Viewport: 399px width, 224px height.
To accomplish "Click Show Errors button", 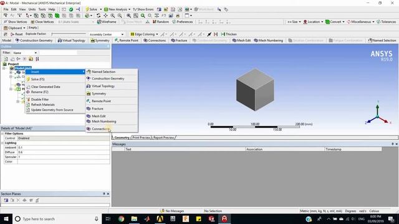I will coord(143,9).
